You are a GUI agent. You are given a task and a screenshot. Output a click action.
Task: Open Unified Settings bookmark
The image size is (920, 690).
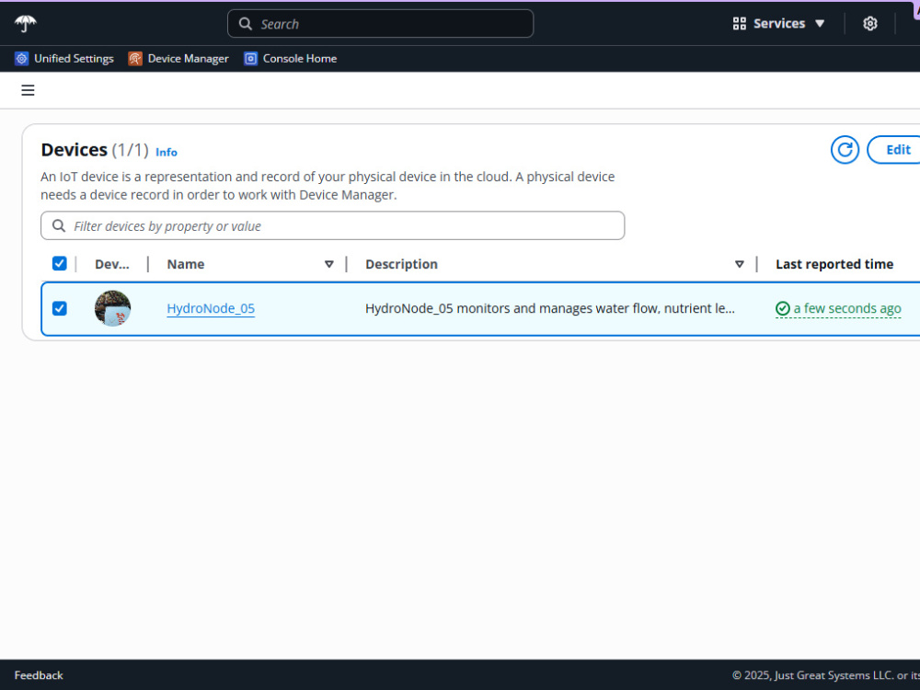[64, 59]
